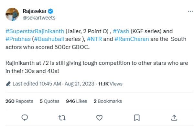The height and width of the screenshot is (129, 194).
Task: Open the @sekartweets handle link
Action: [x=34, y=17]
